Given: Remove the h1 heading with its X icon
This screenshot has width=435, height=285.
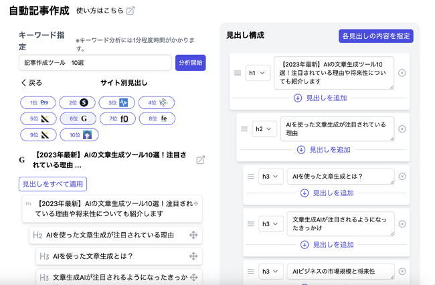Looking at the screenshot, I should [402, 73].
